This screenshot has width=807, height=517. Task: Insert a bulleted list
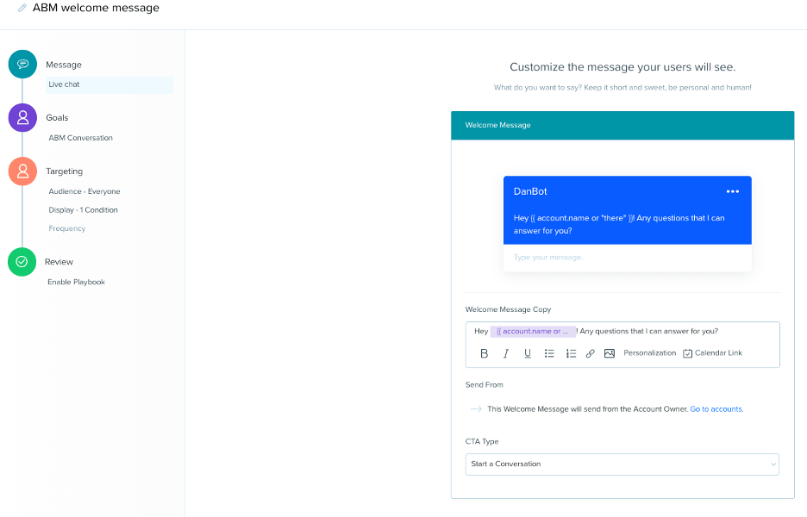pyautogui.click(x=549, y=353)
